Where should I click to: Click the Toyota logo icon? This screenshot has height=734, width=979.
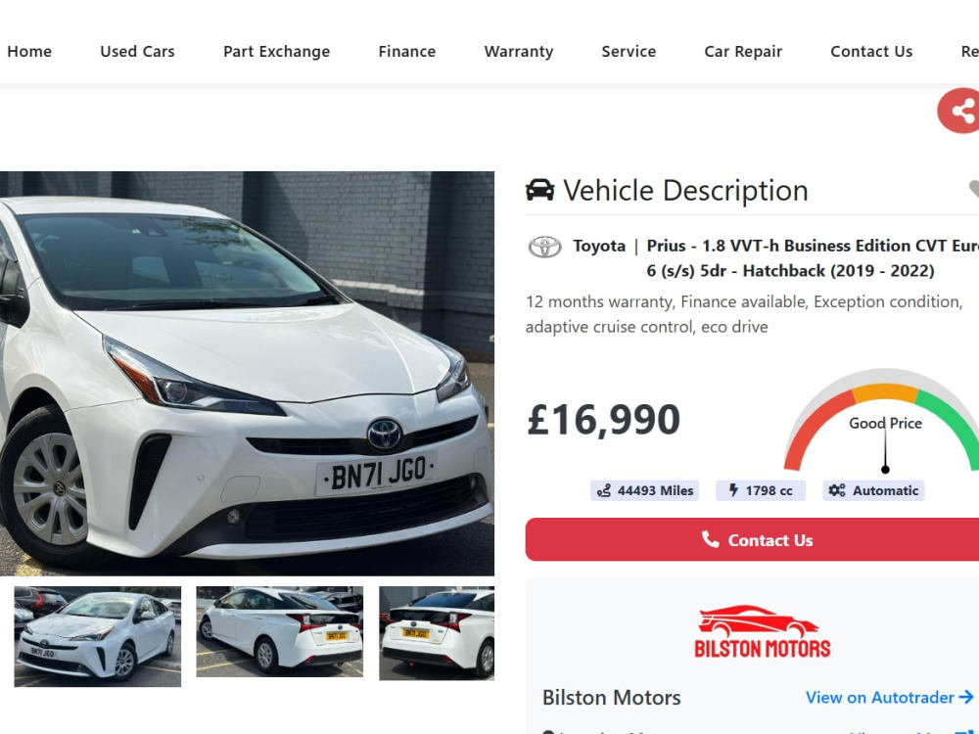pos(544,247)
